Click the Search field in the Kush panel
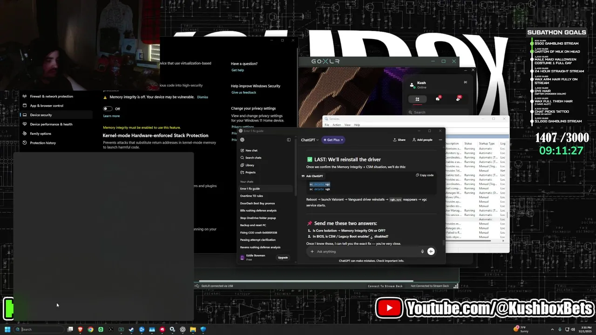 [439, 112]
